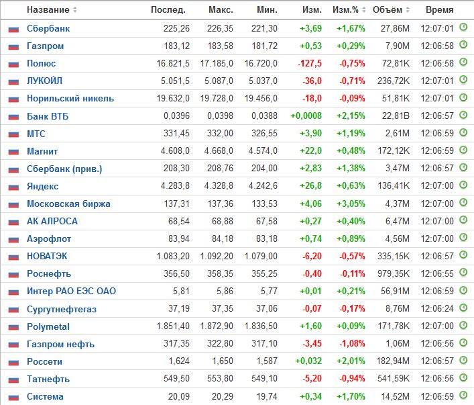Click the -127,5 change value for Полюс
This screenshot has width=474, height=405.
pos(310,64)
